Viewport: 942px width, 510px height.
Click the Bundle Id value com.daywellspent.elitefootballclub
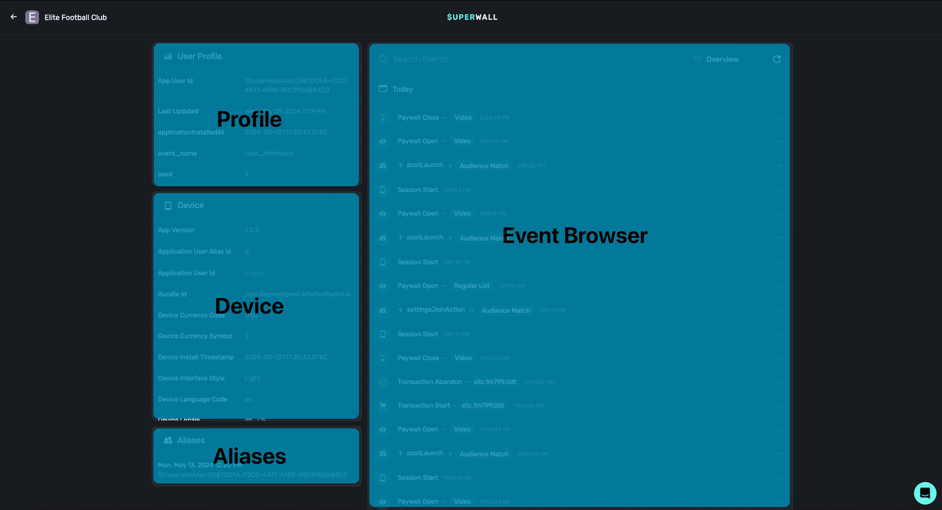click(x=298, y=294)
